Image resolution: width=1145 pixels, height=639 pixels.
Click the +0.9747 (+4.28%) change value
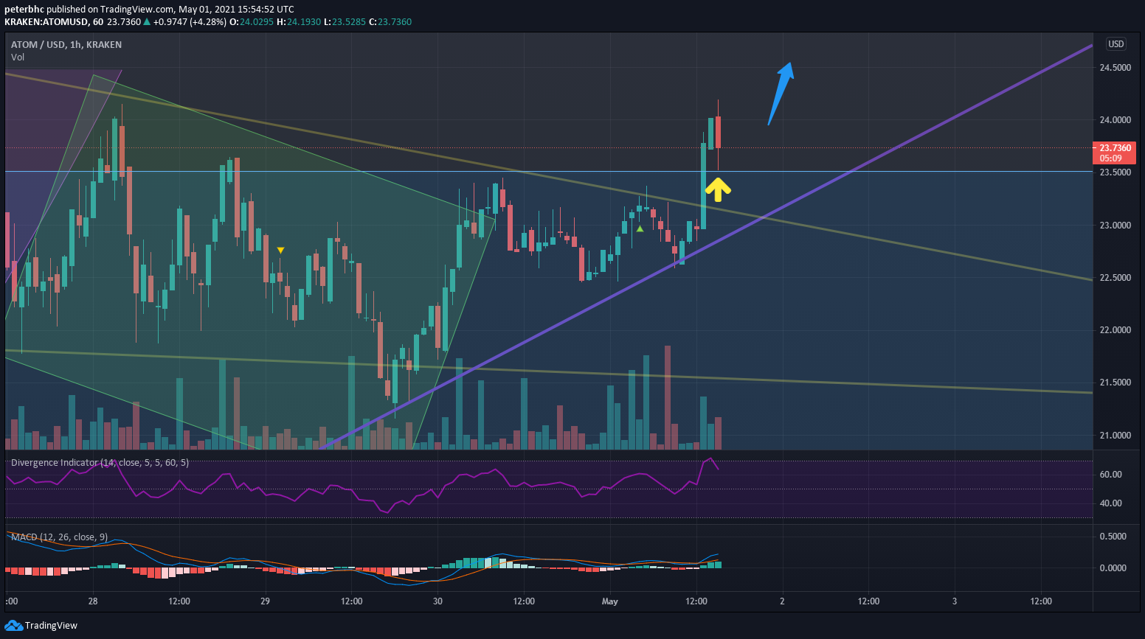click(x=190, y=22)
